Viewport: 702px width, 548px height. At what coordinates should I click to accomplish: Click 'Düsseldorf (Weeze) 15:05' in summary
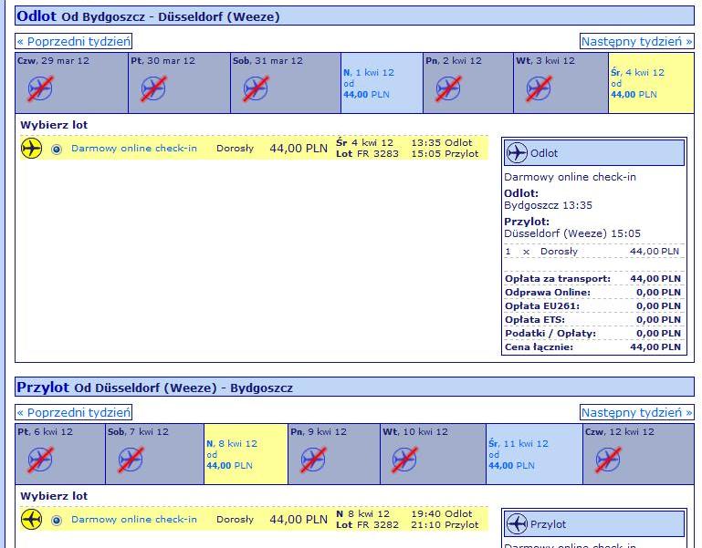coord(572,233)
